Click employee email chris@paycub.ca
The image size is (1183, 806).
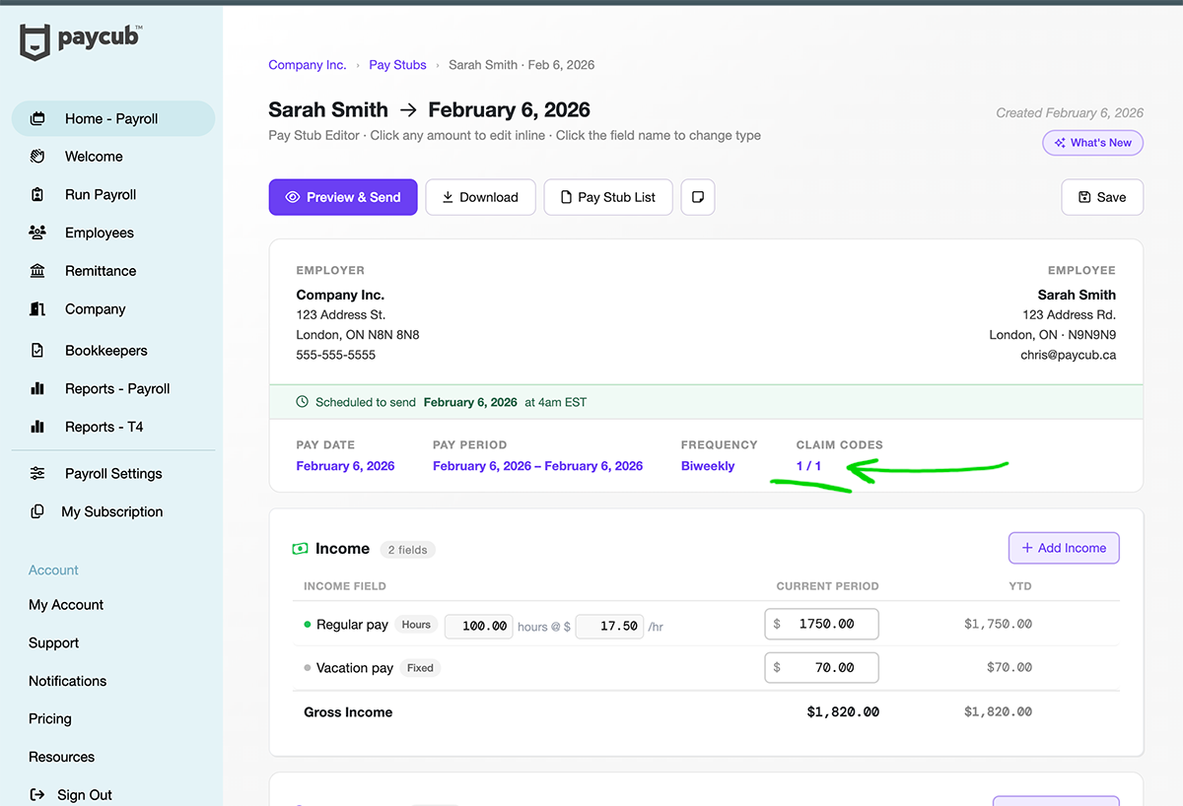click(1069, 355)
